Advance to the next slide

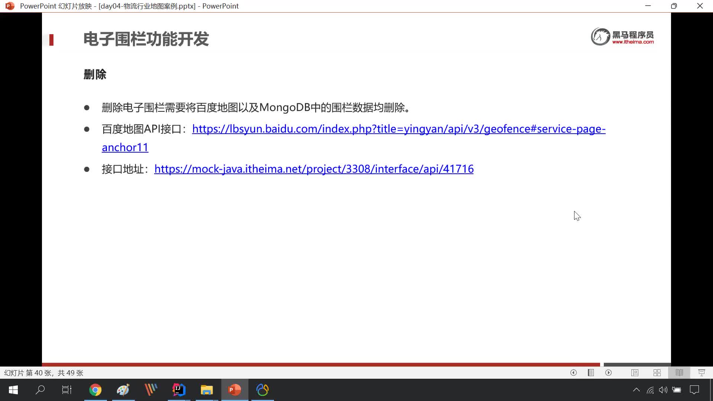click(x=608, y=372)
